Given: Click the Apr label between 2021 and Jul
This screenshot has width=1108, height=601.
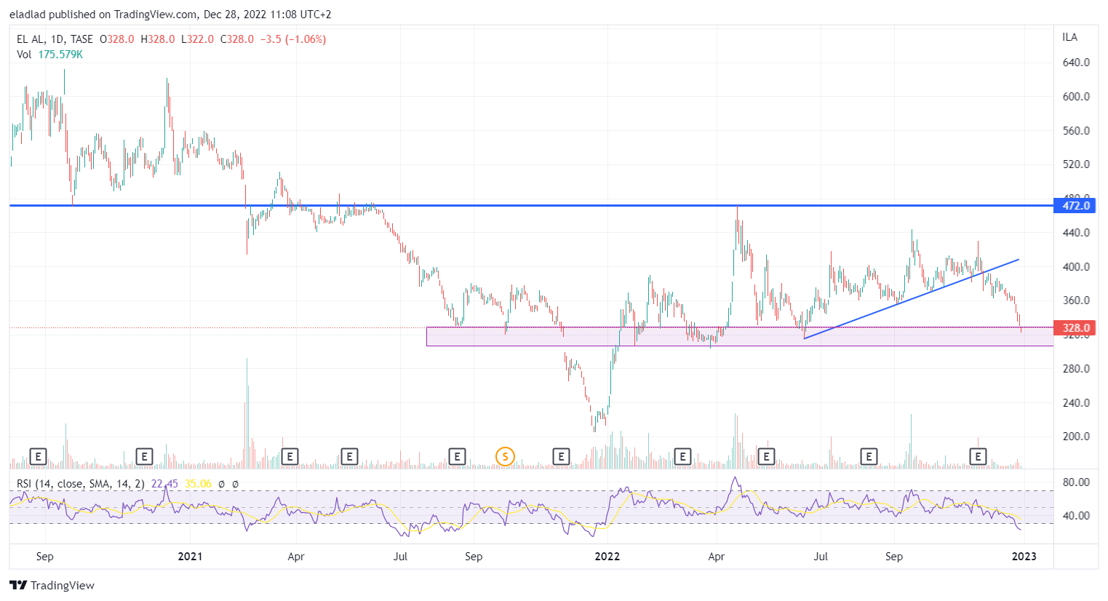Looking at the screenshot, I should (296, 557).
